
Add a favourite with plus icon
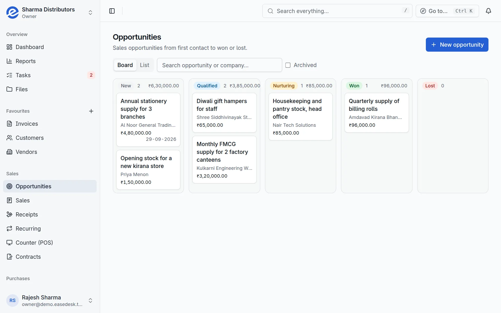click(x=91, y=111)
